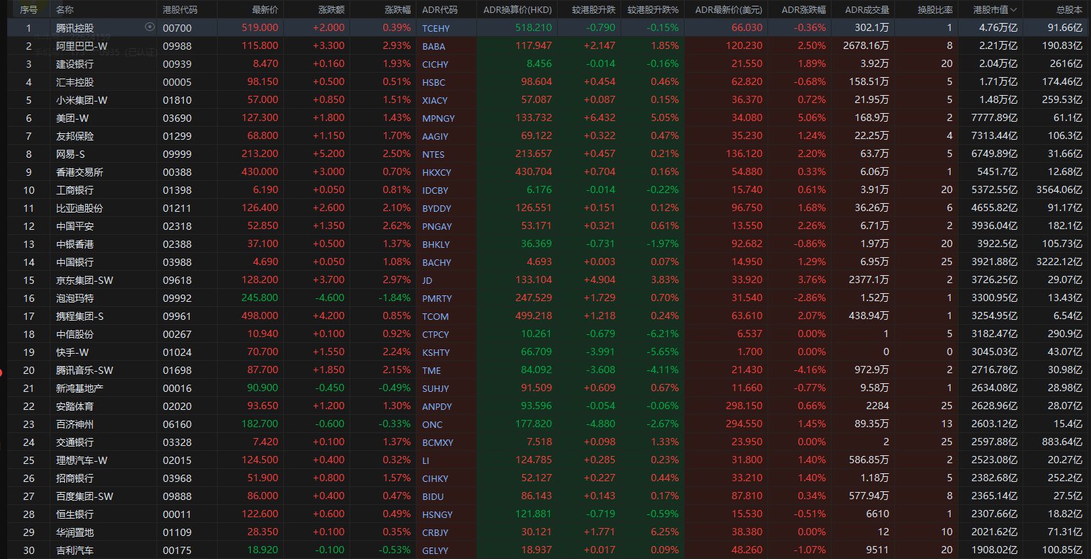
Task: Click the sort arrow on 港股市值 header
Action: [x=1014, y=10]
